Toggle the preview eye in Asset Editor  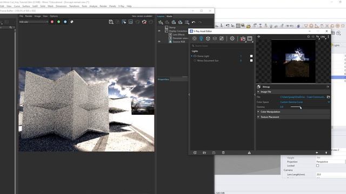click(259, 37)
